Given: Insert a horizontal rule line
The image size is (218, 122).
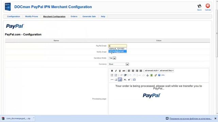Looking at the screenshot, I should pyautogui.click(x=112, y=80).
